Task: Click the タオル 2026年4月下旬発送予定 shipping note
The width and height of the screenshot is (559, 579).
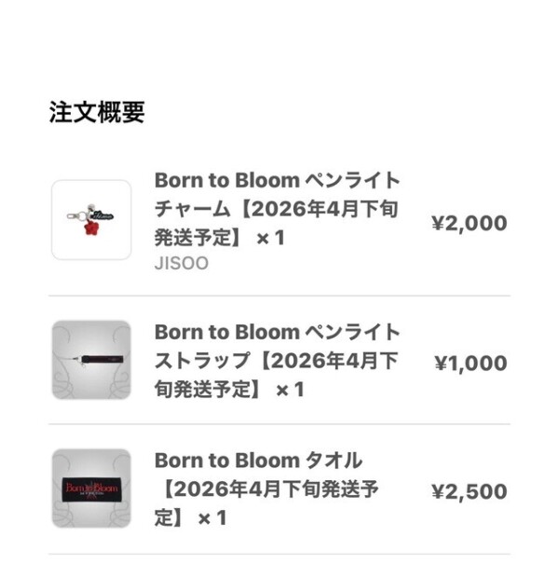Action: coord(270,489)
